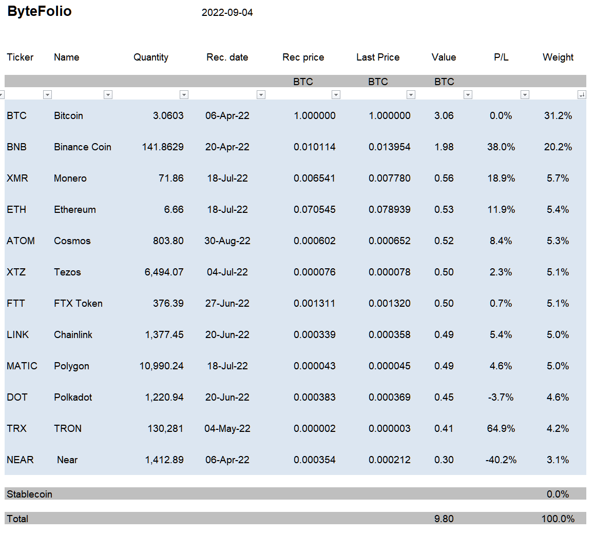594x535 pixels.
Task: Open the Name column filter dropdown
Action: tap(108, 94)
